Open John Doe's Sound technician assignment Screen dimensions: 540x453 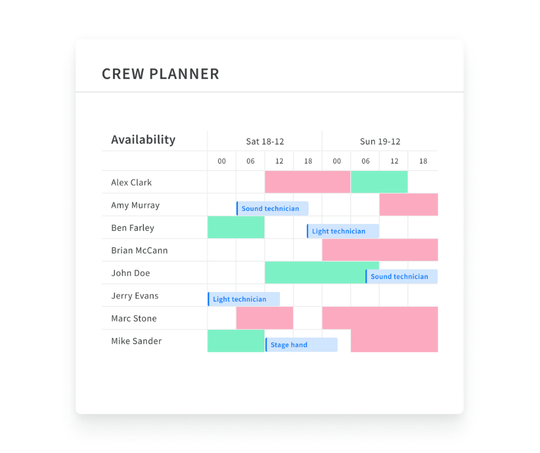[x=402, y=277]
